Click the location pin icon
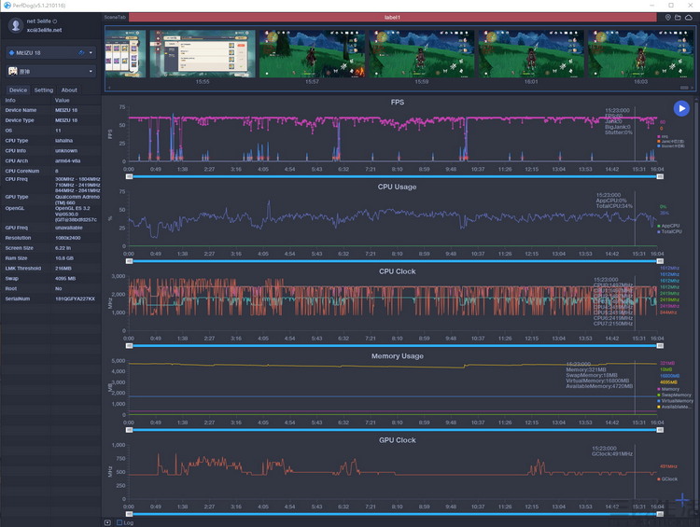Viewport: 700px width, 527px height. [667, 17]
